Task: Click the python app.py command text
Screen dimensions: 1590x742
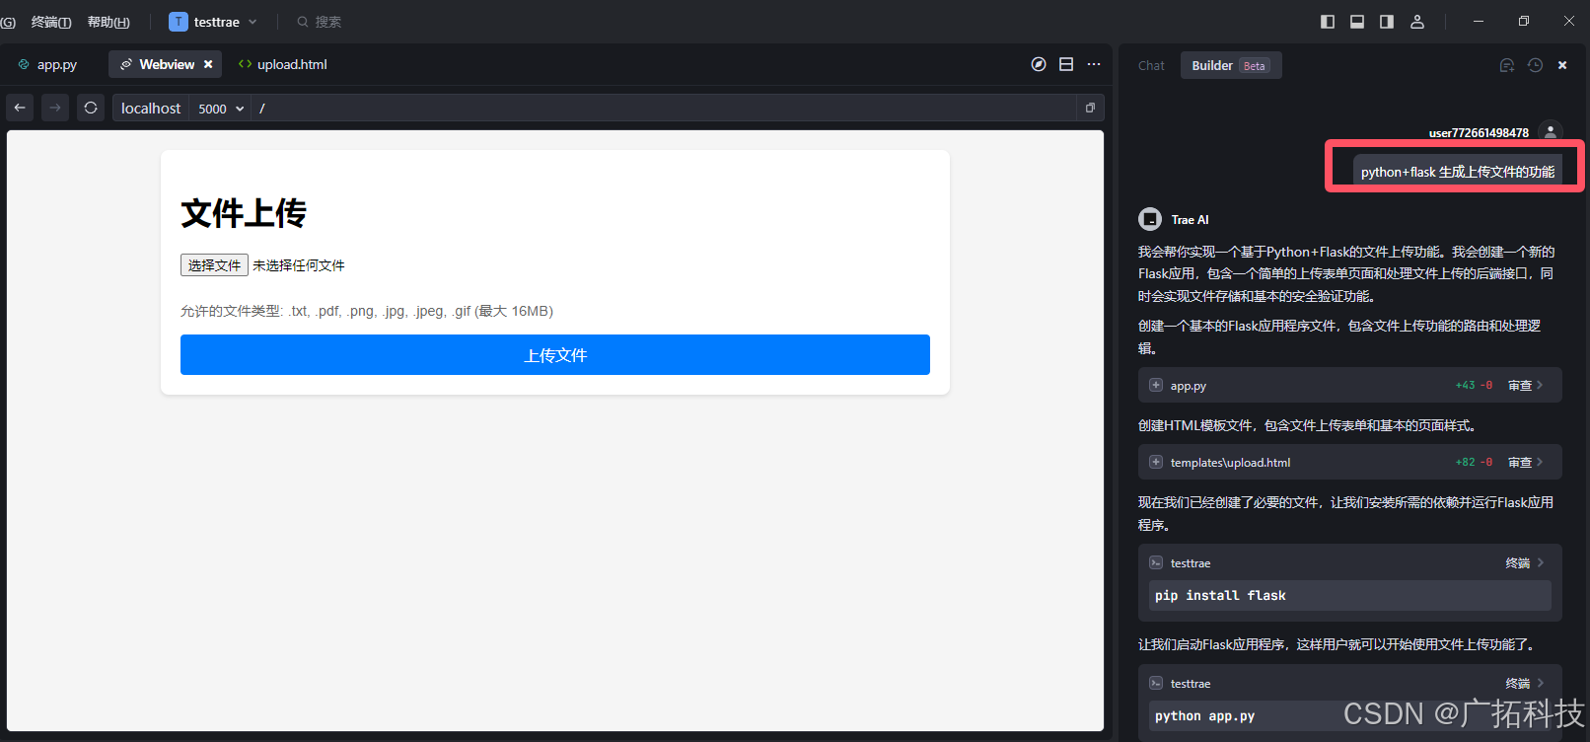Action: coord(1204,715)
